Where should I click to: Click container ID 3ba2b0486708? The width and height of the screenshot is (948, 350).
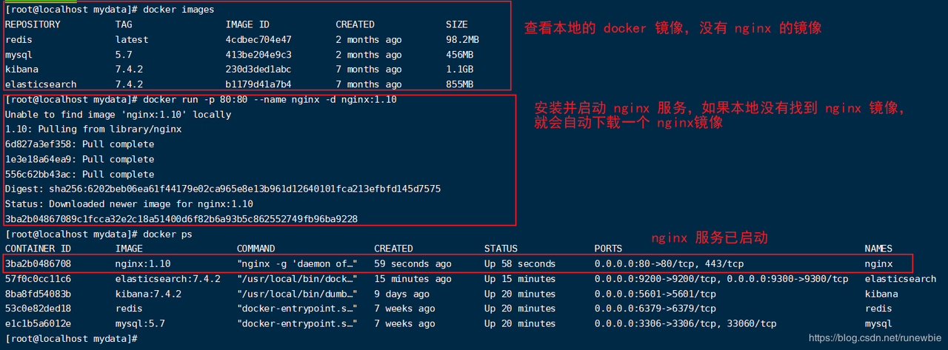[38, 263]
